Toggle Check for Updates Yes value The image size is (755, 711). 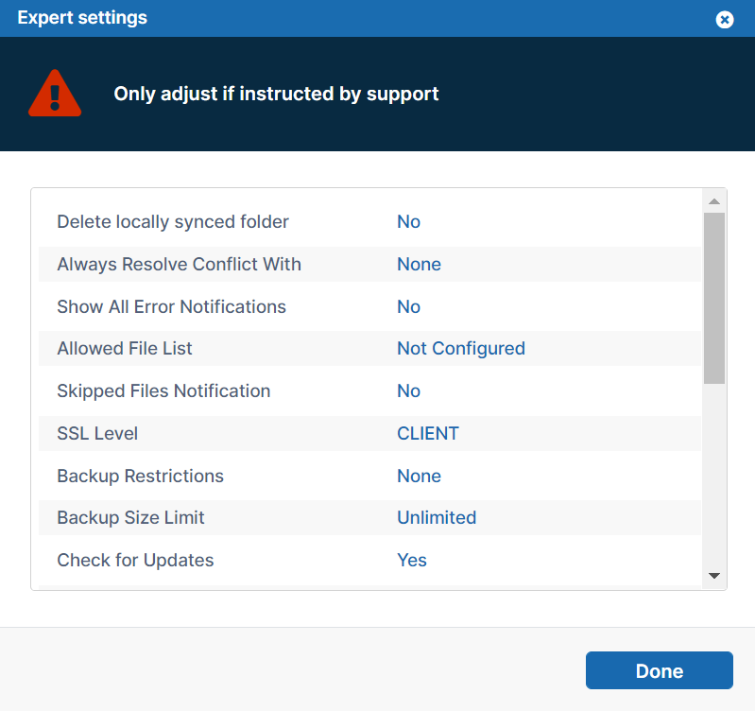click(411, 561)
